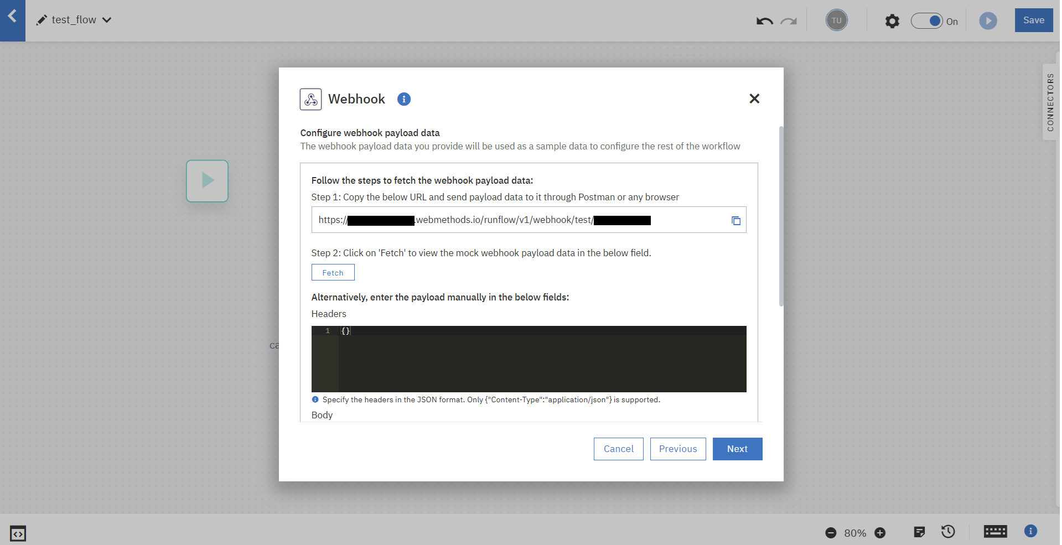Click the undo arrow
This screenshot has height=545, width=1062.
[x=764, y=21]
